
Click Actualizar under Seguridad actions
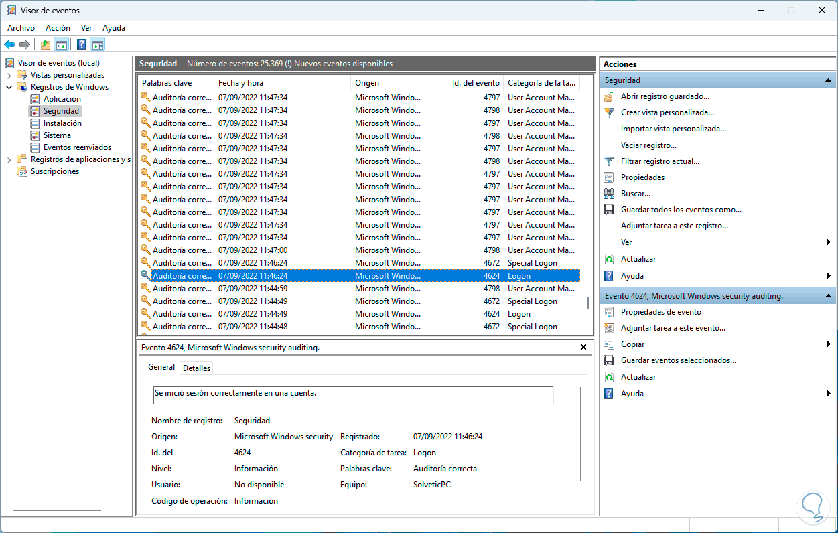(638, 259)
